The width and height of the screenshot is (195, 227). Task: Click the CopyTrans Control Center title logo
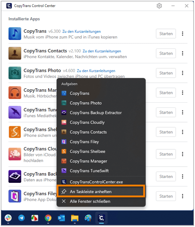(x=9, y=6)
